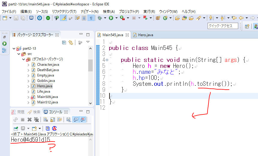Toggle show whitespace characters pilcrow button

(x=91, y=18)
